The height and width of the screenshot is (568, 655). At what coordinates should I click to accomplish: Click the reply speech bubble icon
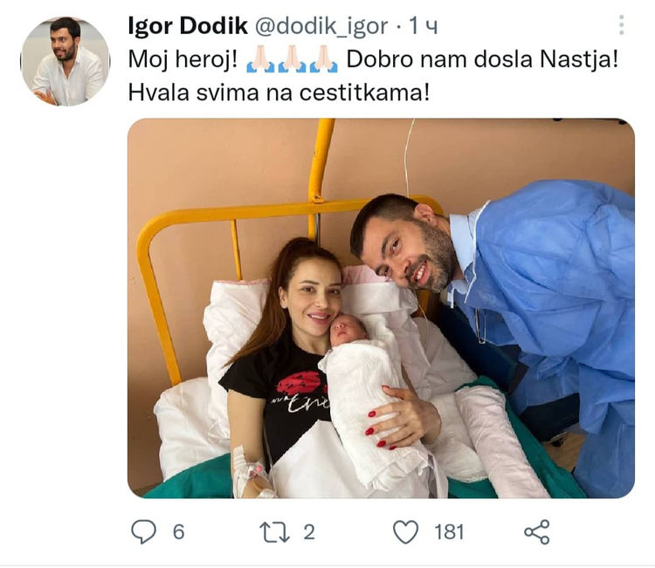[x=144, y=531]
